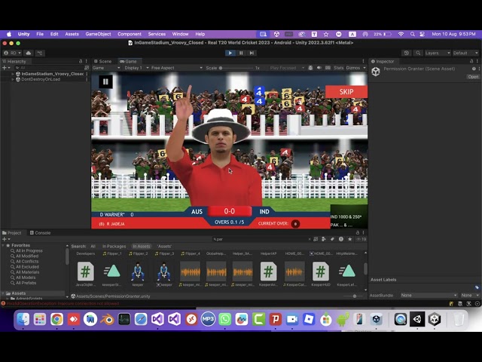The height and width of the screenshot is (362, 482).
Task: Open the Permission Granter asset with Open button
Action: (x=473, y=77)
